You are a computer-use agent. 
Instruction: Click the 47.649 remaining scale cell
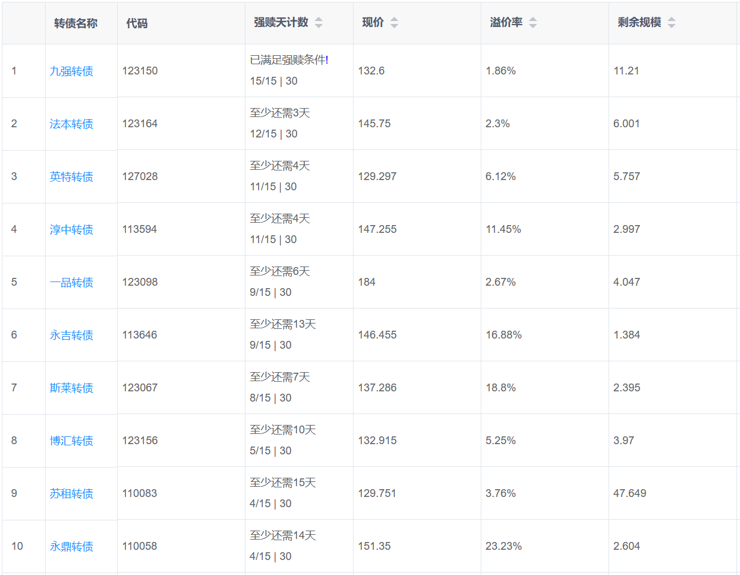tap(630, 493)
